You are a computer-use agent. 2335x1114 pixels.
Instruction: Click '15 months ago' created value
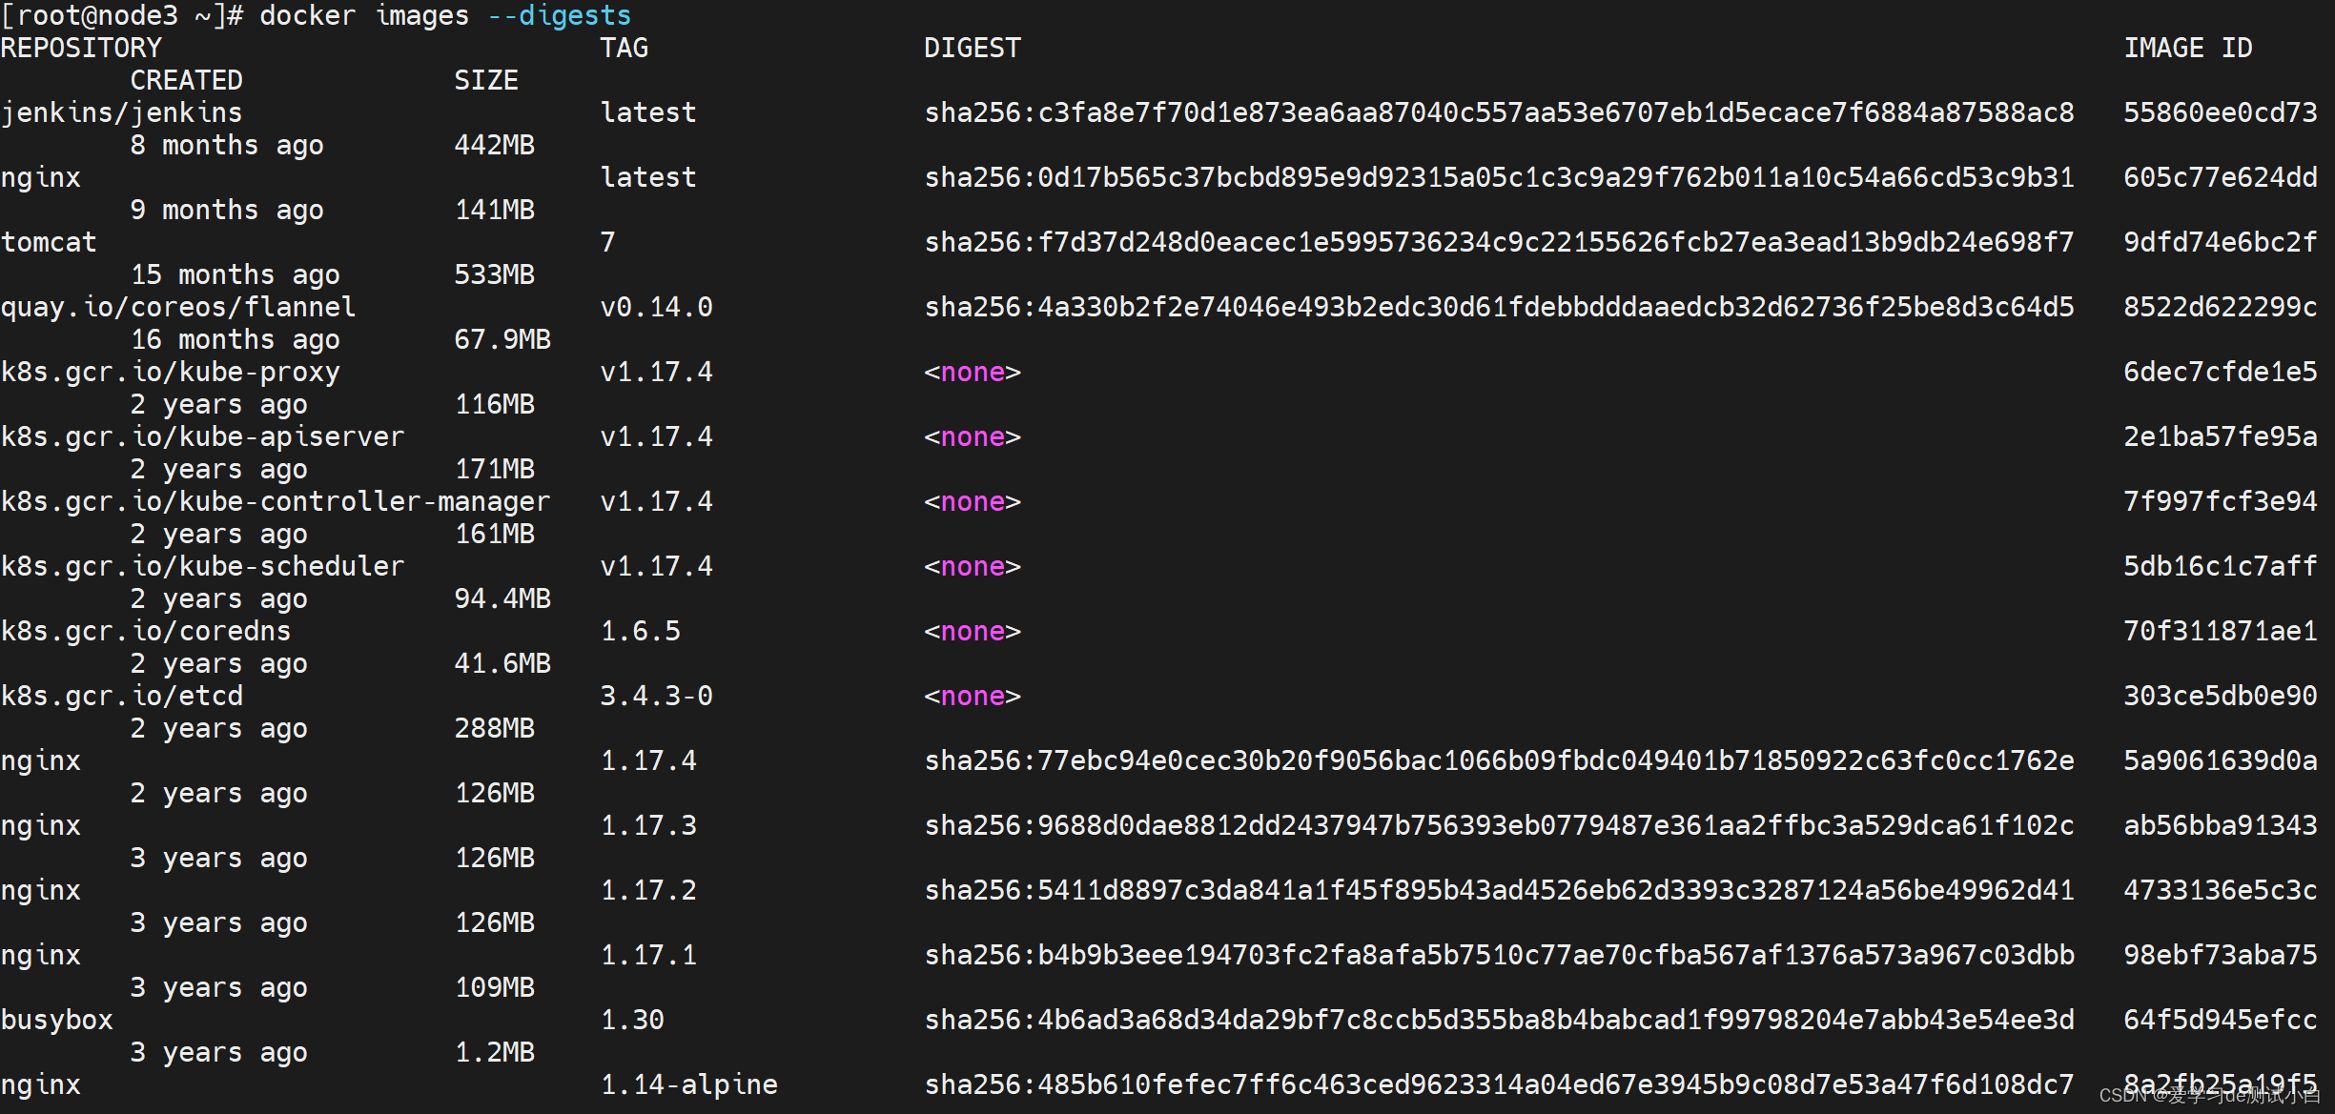(235, 275)
